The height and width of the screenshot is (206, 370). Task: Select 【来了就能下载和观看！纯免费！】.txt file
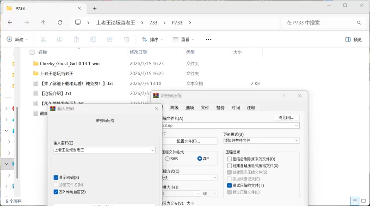(76, 84)
